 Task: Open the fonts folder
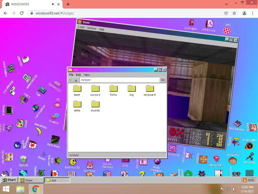click(x=113, y=90)
